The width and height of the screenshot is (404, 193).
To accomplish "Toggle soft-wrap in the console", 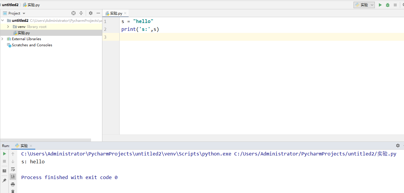I will coord(13,169).
